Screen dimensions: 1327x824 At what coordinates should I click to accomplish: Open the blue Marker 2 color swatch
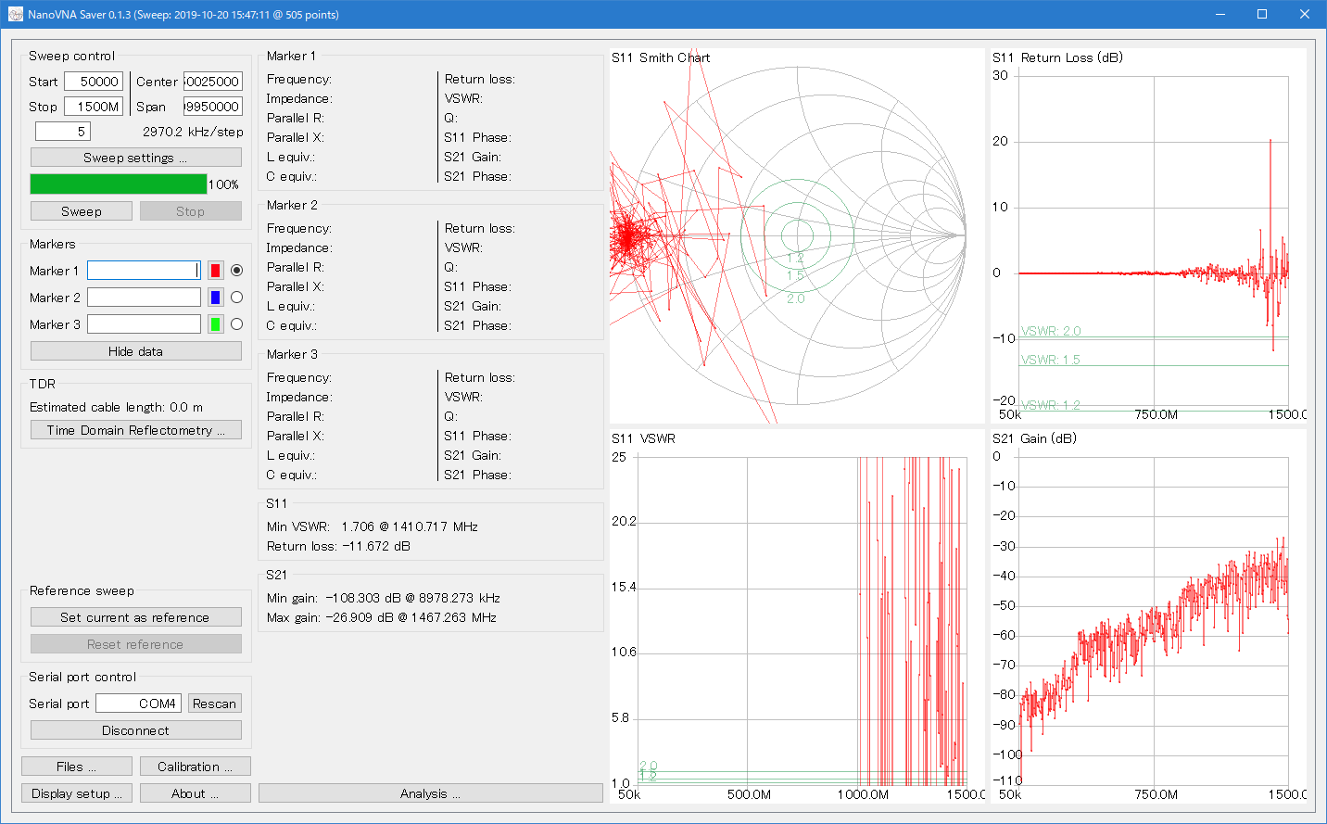pos(215,298)
